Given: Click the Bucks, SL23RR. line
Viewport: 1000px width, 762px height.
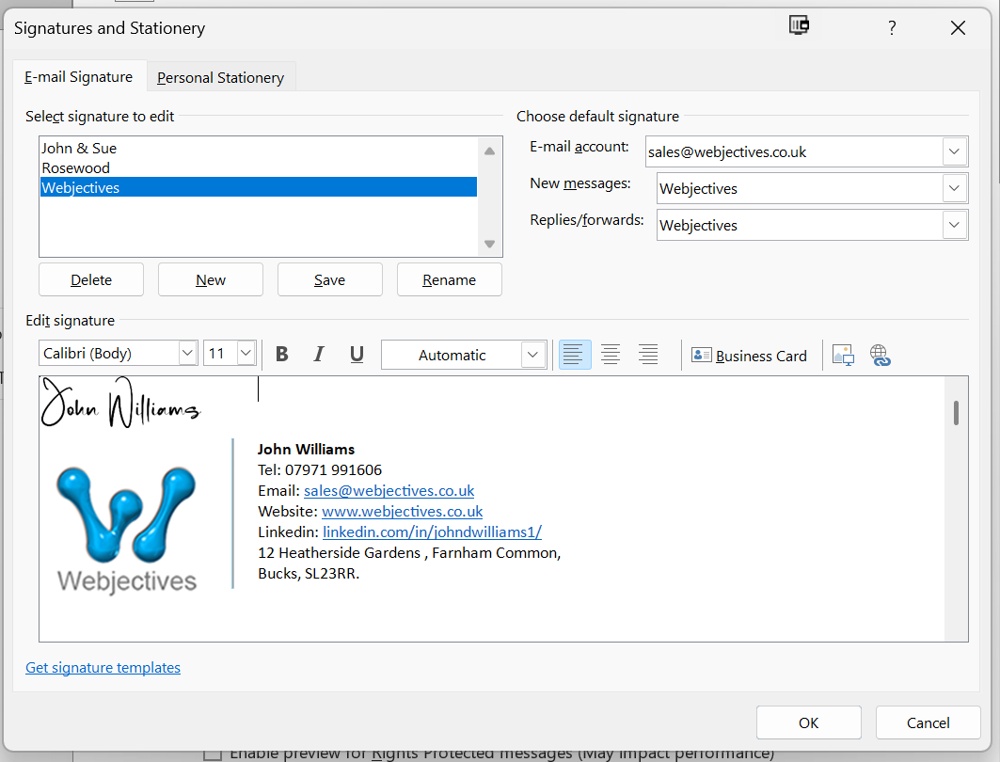Looking at the screenshot, I should 309,573.
